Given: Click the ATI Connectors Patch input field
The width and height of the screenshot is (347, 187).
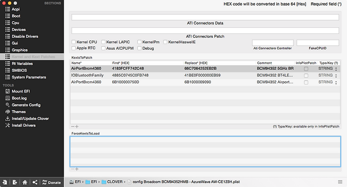Looking at the screenshot, I should point(205,30).
